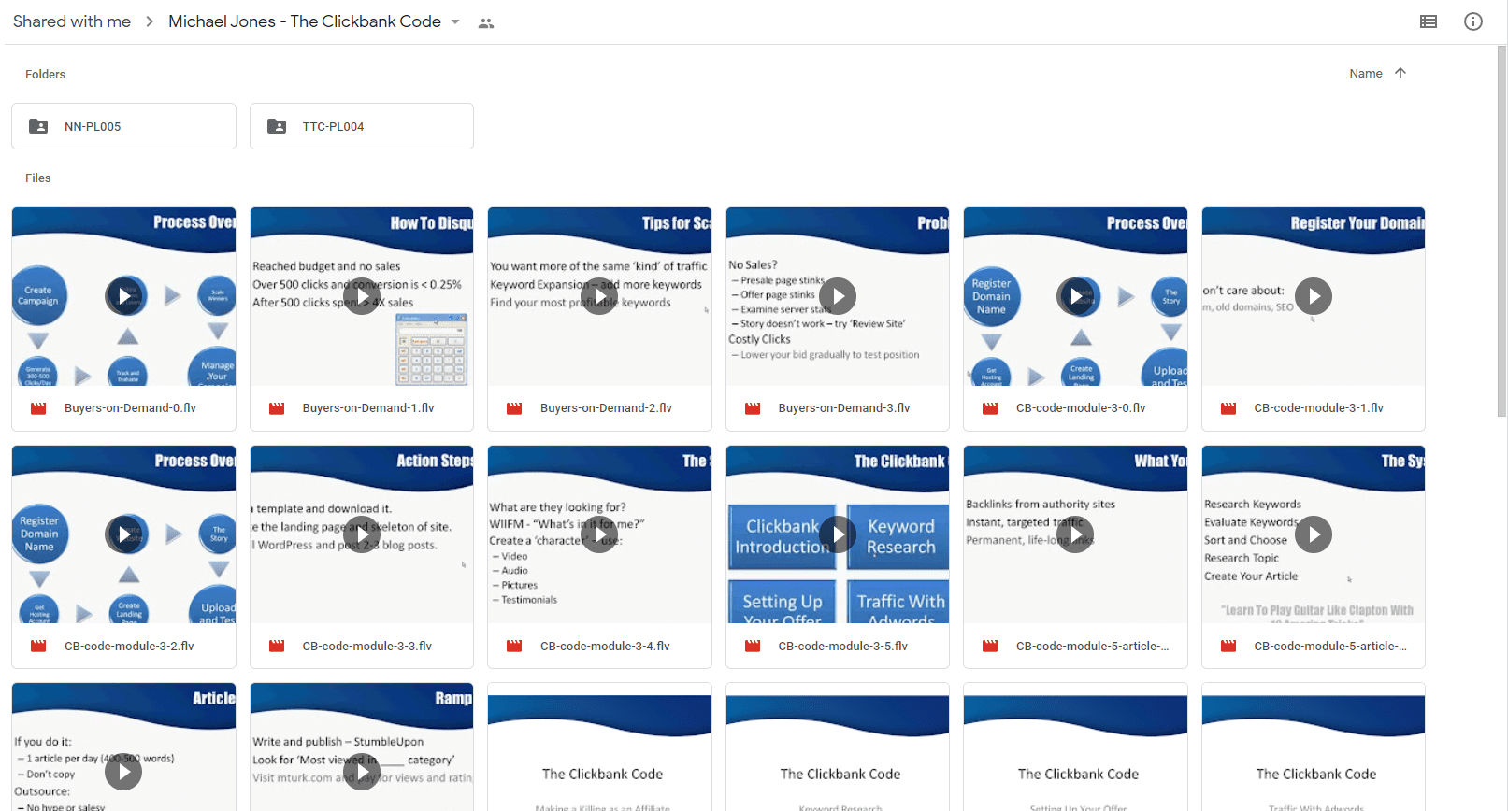The image size is (1508, 811).
Task: Play the What You video with Backlinks text
Action: pos(1076,534)
